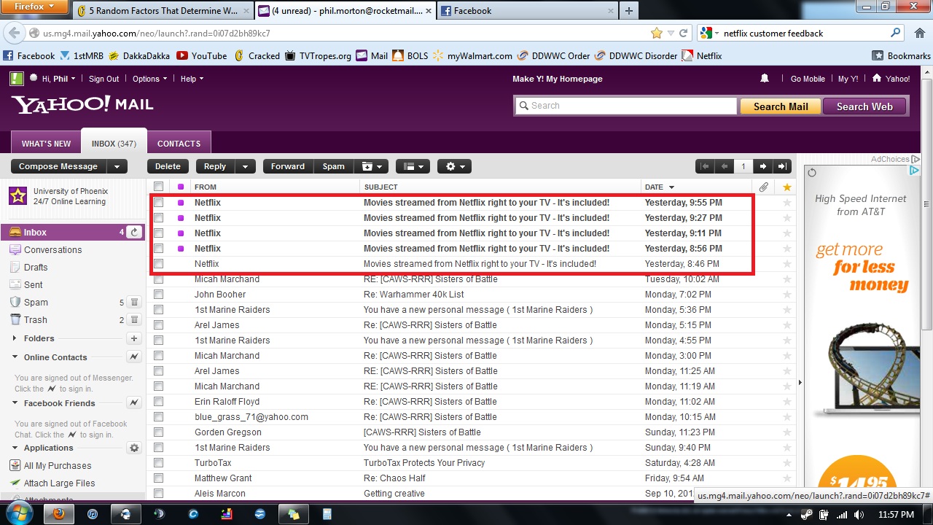Go to last page arrow
Screen dimensions: 933x525
pyautogui.click(x=782, y=166)
